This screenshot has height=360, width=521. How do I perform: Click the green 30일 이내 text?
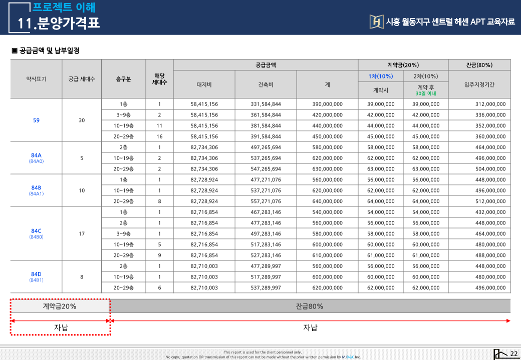[x=425, y=93]
